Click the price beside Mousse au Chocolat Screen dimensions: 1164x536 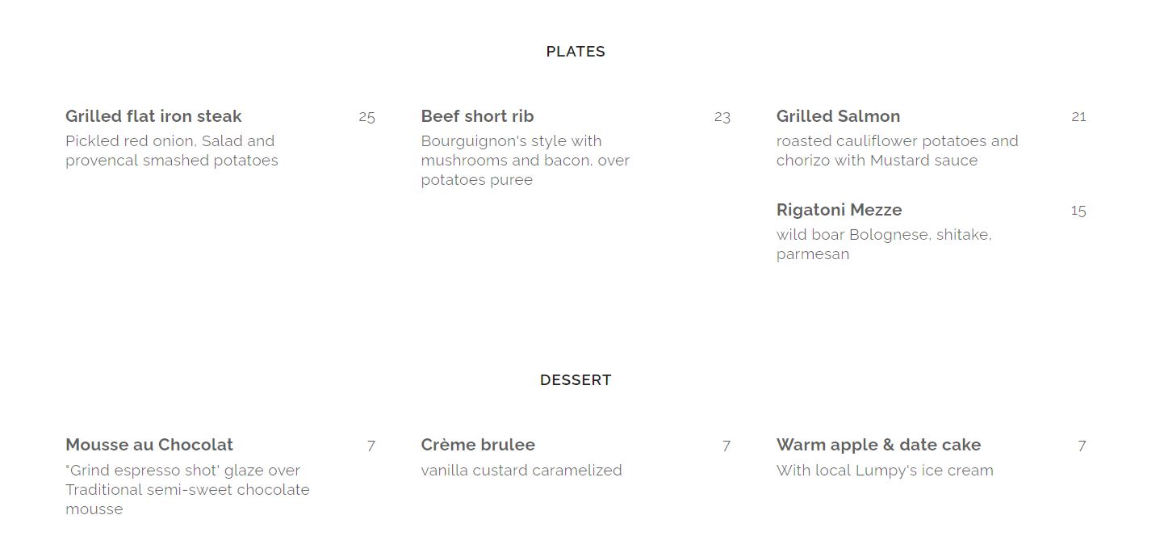371,446
